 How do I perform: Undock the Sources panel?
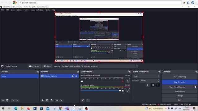(78, 72)
